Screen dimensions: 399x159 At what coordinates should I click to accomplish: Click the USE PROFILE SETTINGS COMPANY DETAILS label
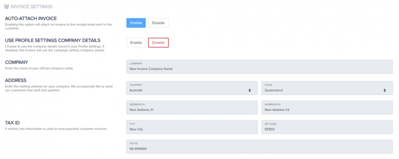click(52, 40)
